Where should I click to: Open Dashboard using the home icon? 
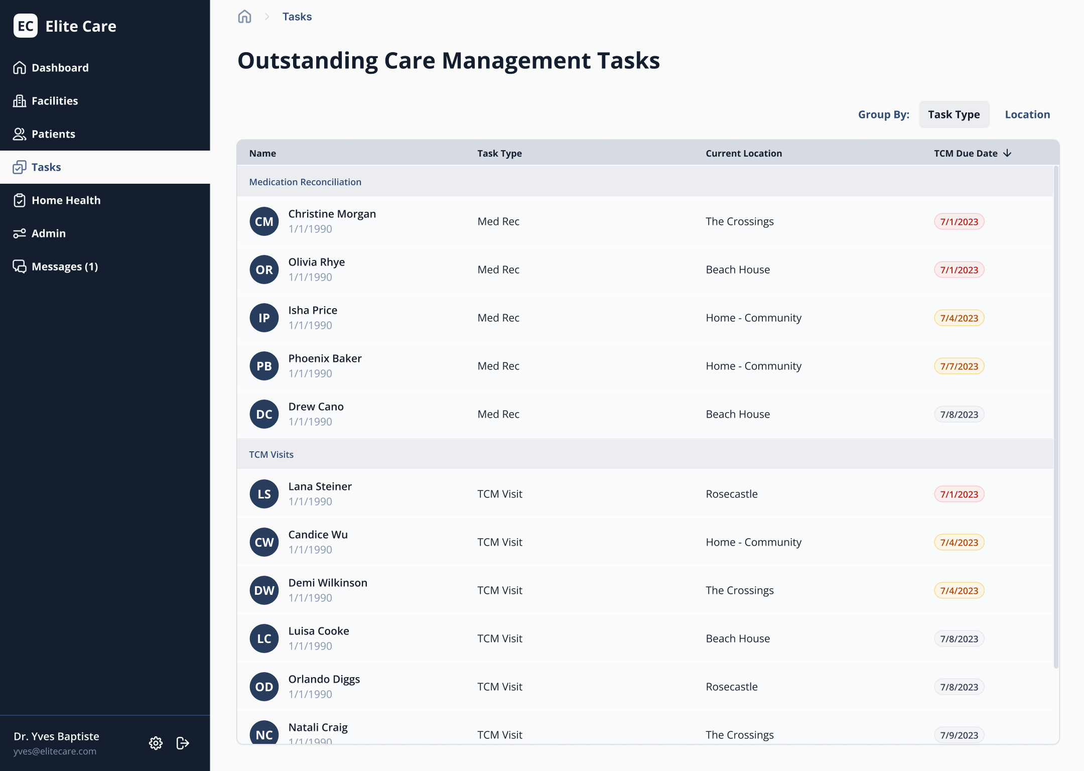click(19, 67)
